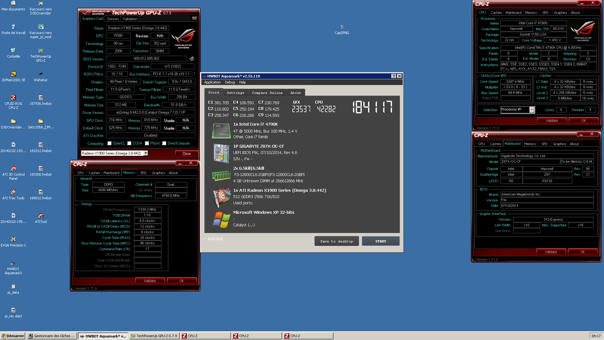Screen dimensions: 604x340
Task: Click GPU-Z screenshot camera icon
Action: click(x=194, y=18)
